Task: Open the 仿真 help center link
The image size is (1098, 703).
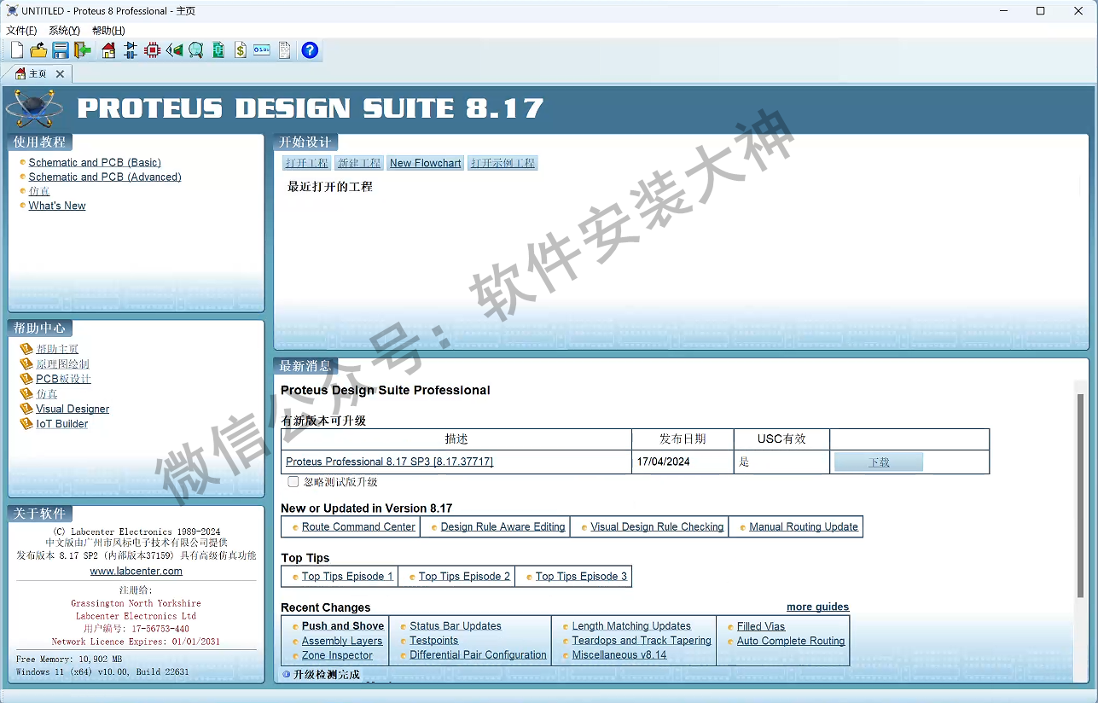Action: coord(47,393)
